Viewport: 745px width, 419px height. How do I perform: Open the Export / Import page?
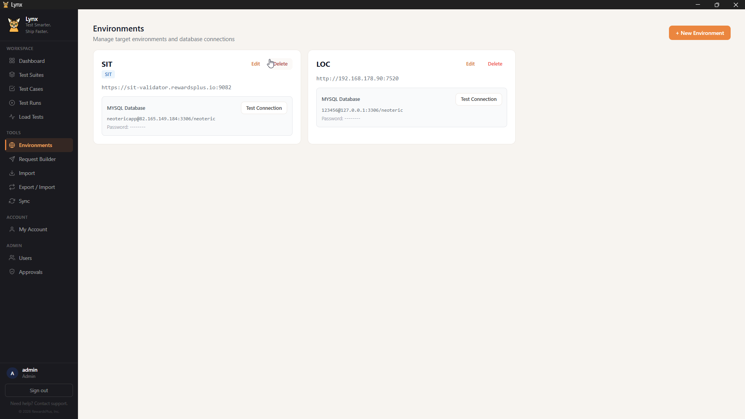(37, 187)
